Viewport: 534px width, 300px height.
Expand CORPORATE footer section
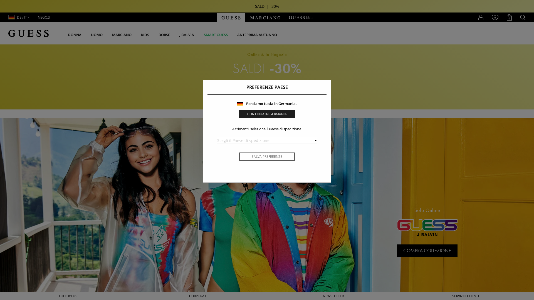(199, 296)
